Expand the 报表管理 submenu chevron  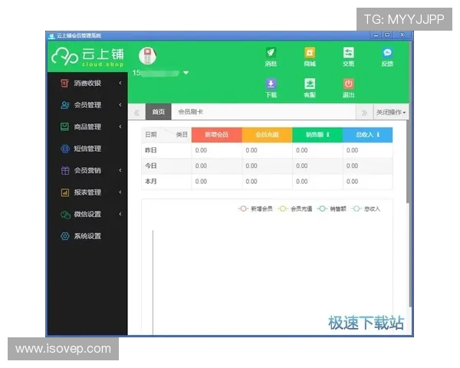120,192
